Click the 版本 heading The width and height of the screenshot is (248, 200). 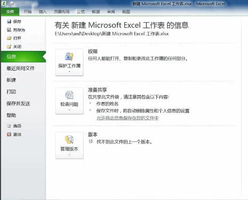[92, 135]
